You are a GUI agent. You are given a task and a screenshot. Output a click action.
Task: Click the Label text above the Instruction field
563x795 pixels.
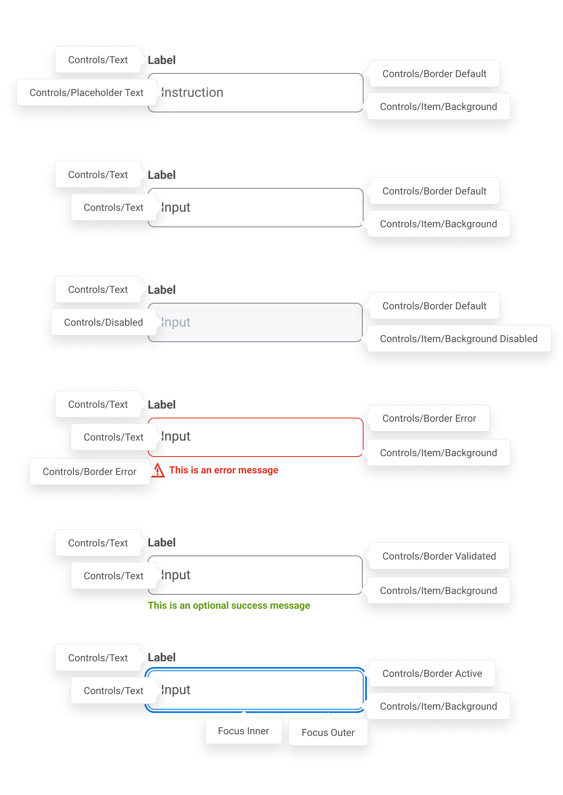click(x=162, y=60)
